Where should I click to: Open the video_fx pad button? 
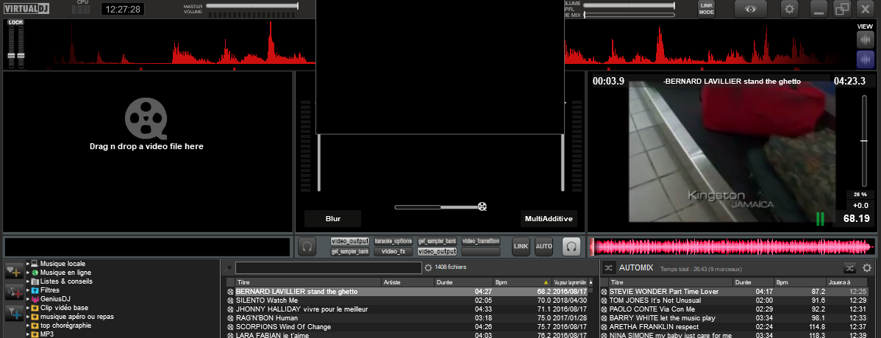pos(393,251)
